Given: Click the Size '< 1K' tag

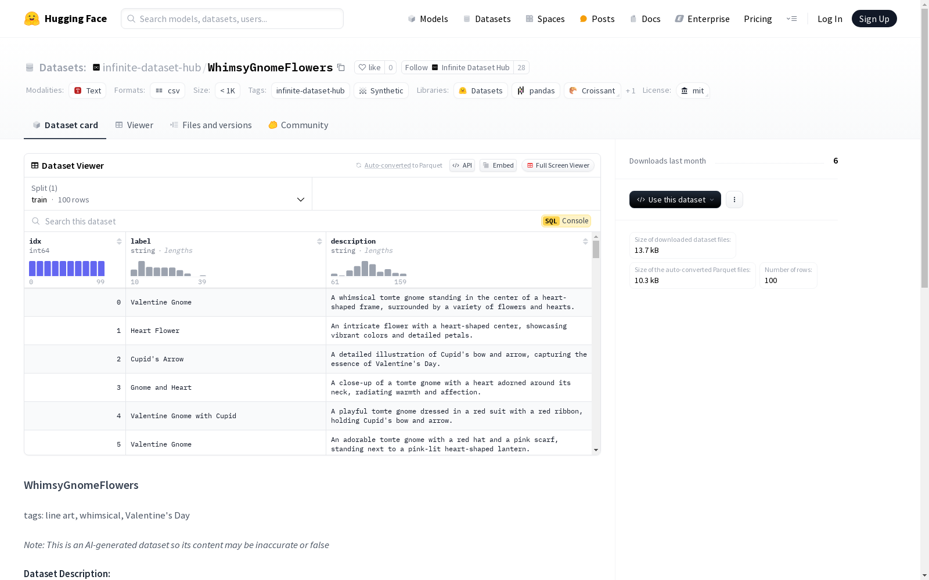Looking at the screenshot, I should 228,90.
